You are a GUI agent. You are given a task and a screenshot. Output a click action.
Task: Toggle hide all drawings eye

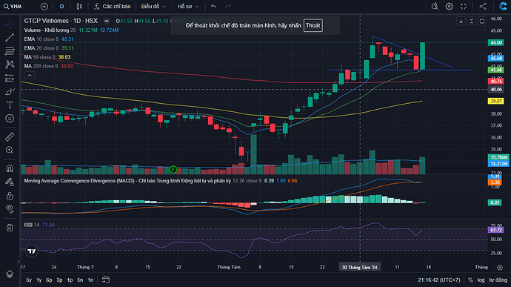point(10,209)
